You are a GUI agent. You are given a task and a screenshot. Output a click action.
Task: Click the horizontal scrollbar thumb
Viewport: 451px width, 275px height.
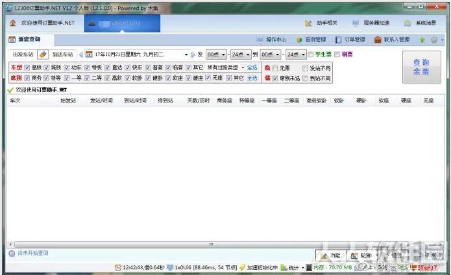[x=211, y=245]
